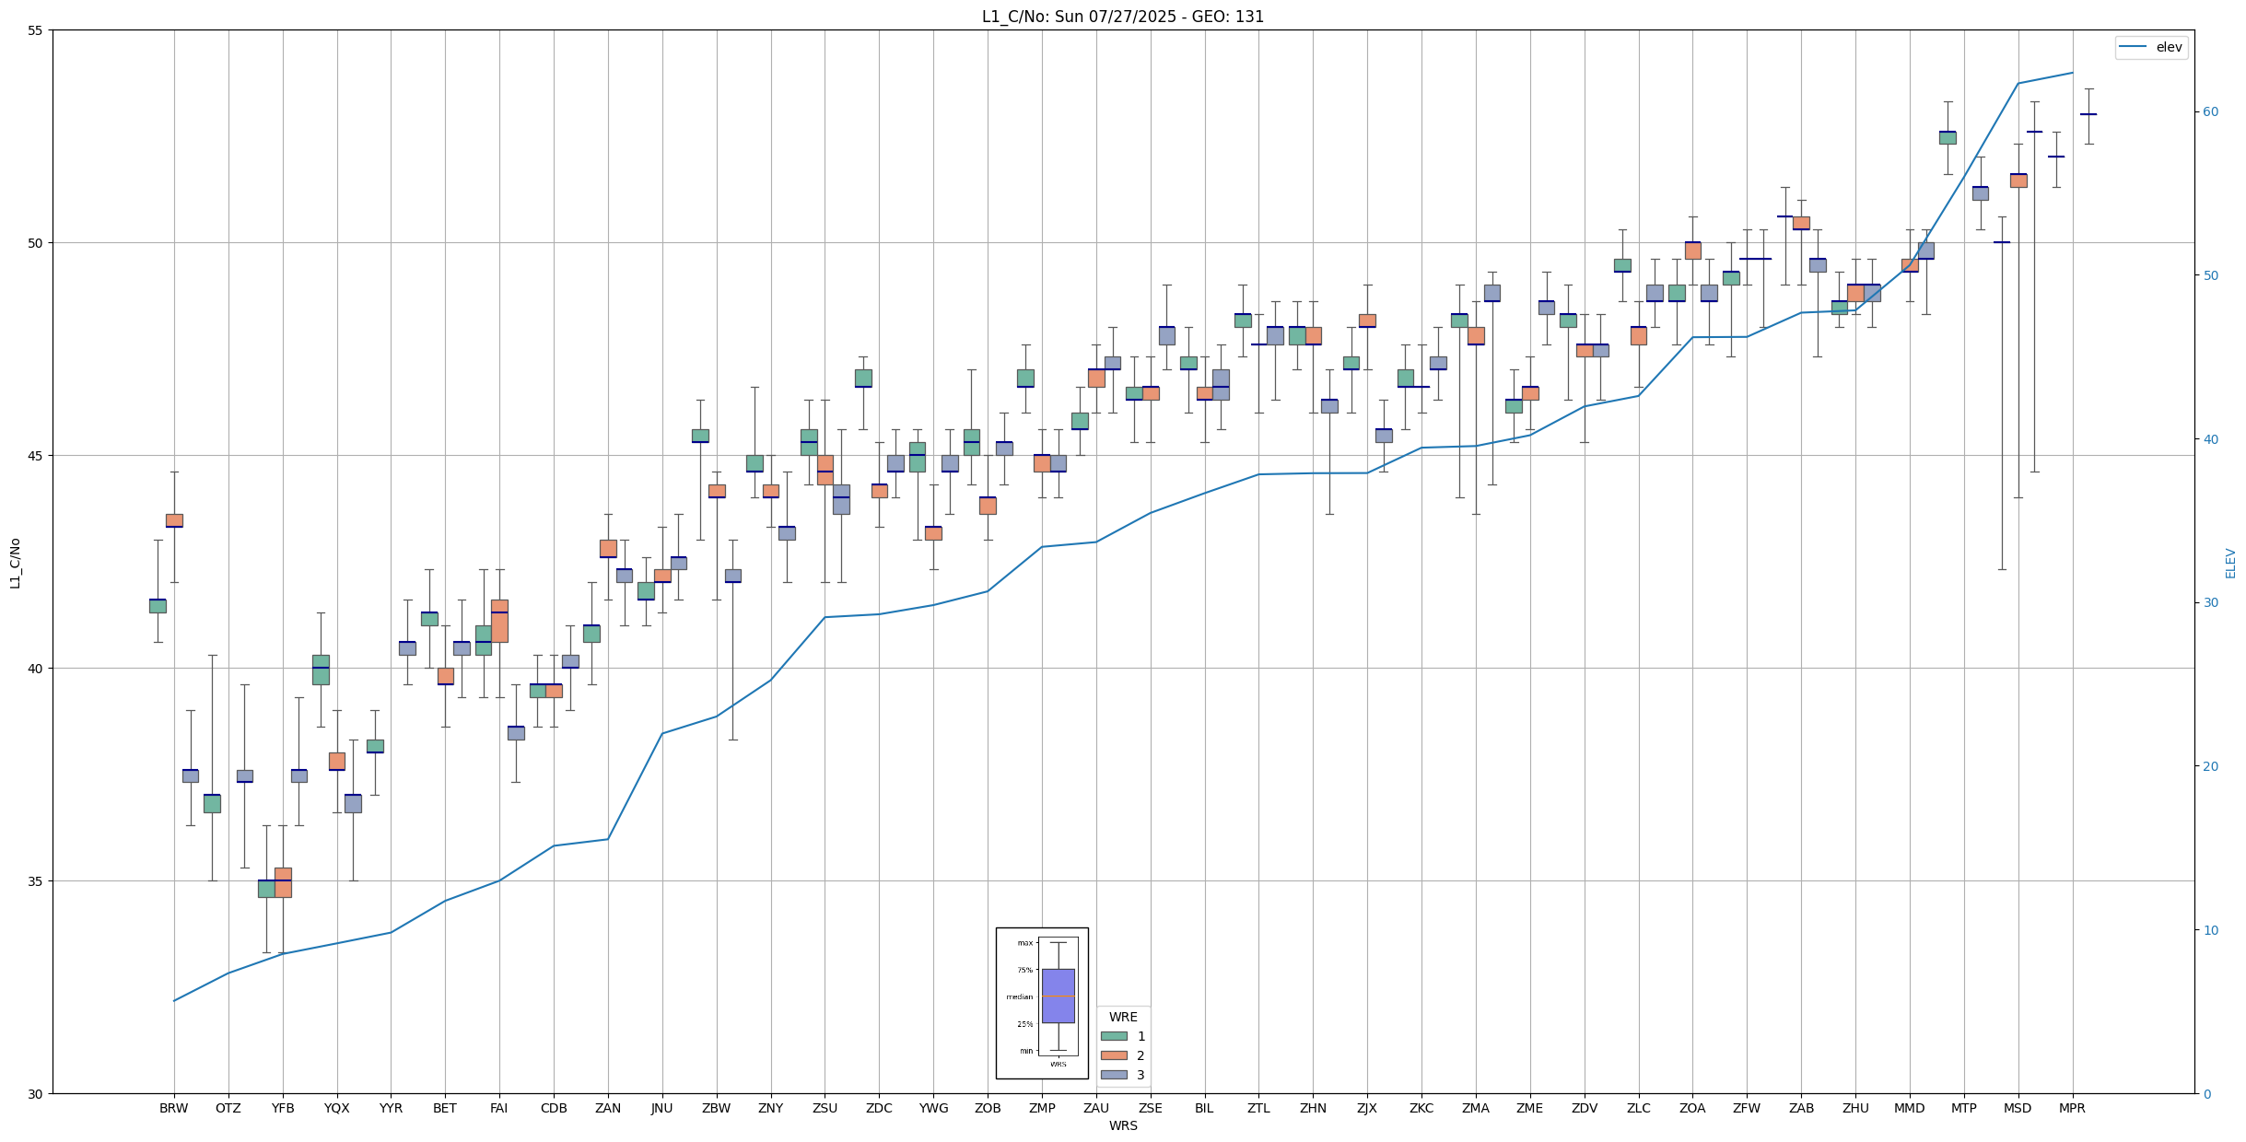Click the L1_C/No y-axis title

pyautogui.click(x=15, y=563)
